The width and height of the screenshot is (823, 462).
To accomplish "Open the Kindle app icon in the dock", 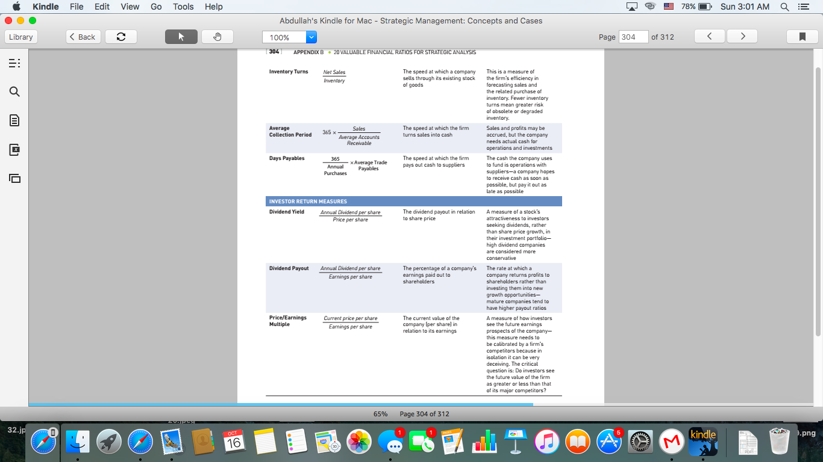I will point(703,442).
